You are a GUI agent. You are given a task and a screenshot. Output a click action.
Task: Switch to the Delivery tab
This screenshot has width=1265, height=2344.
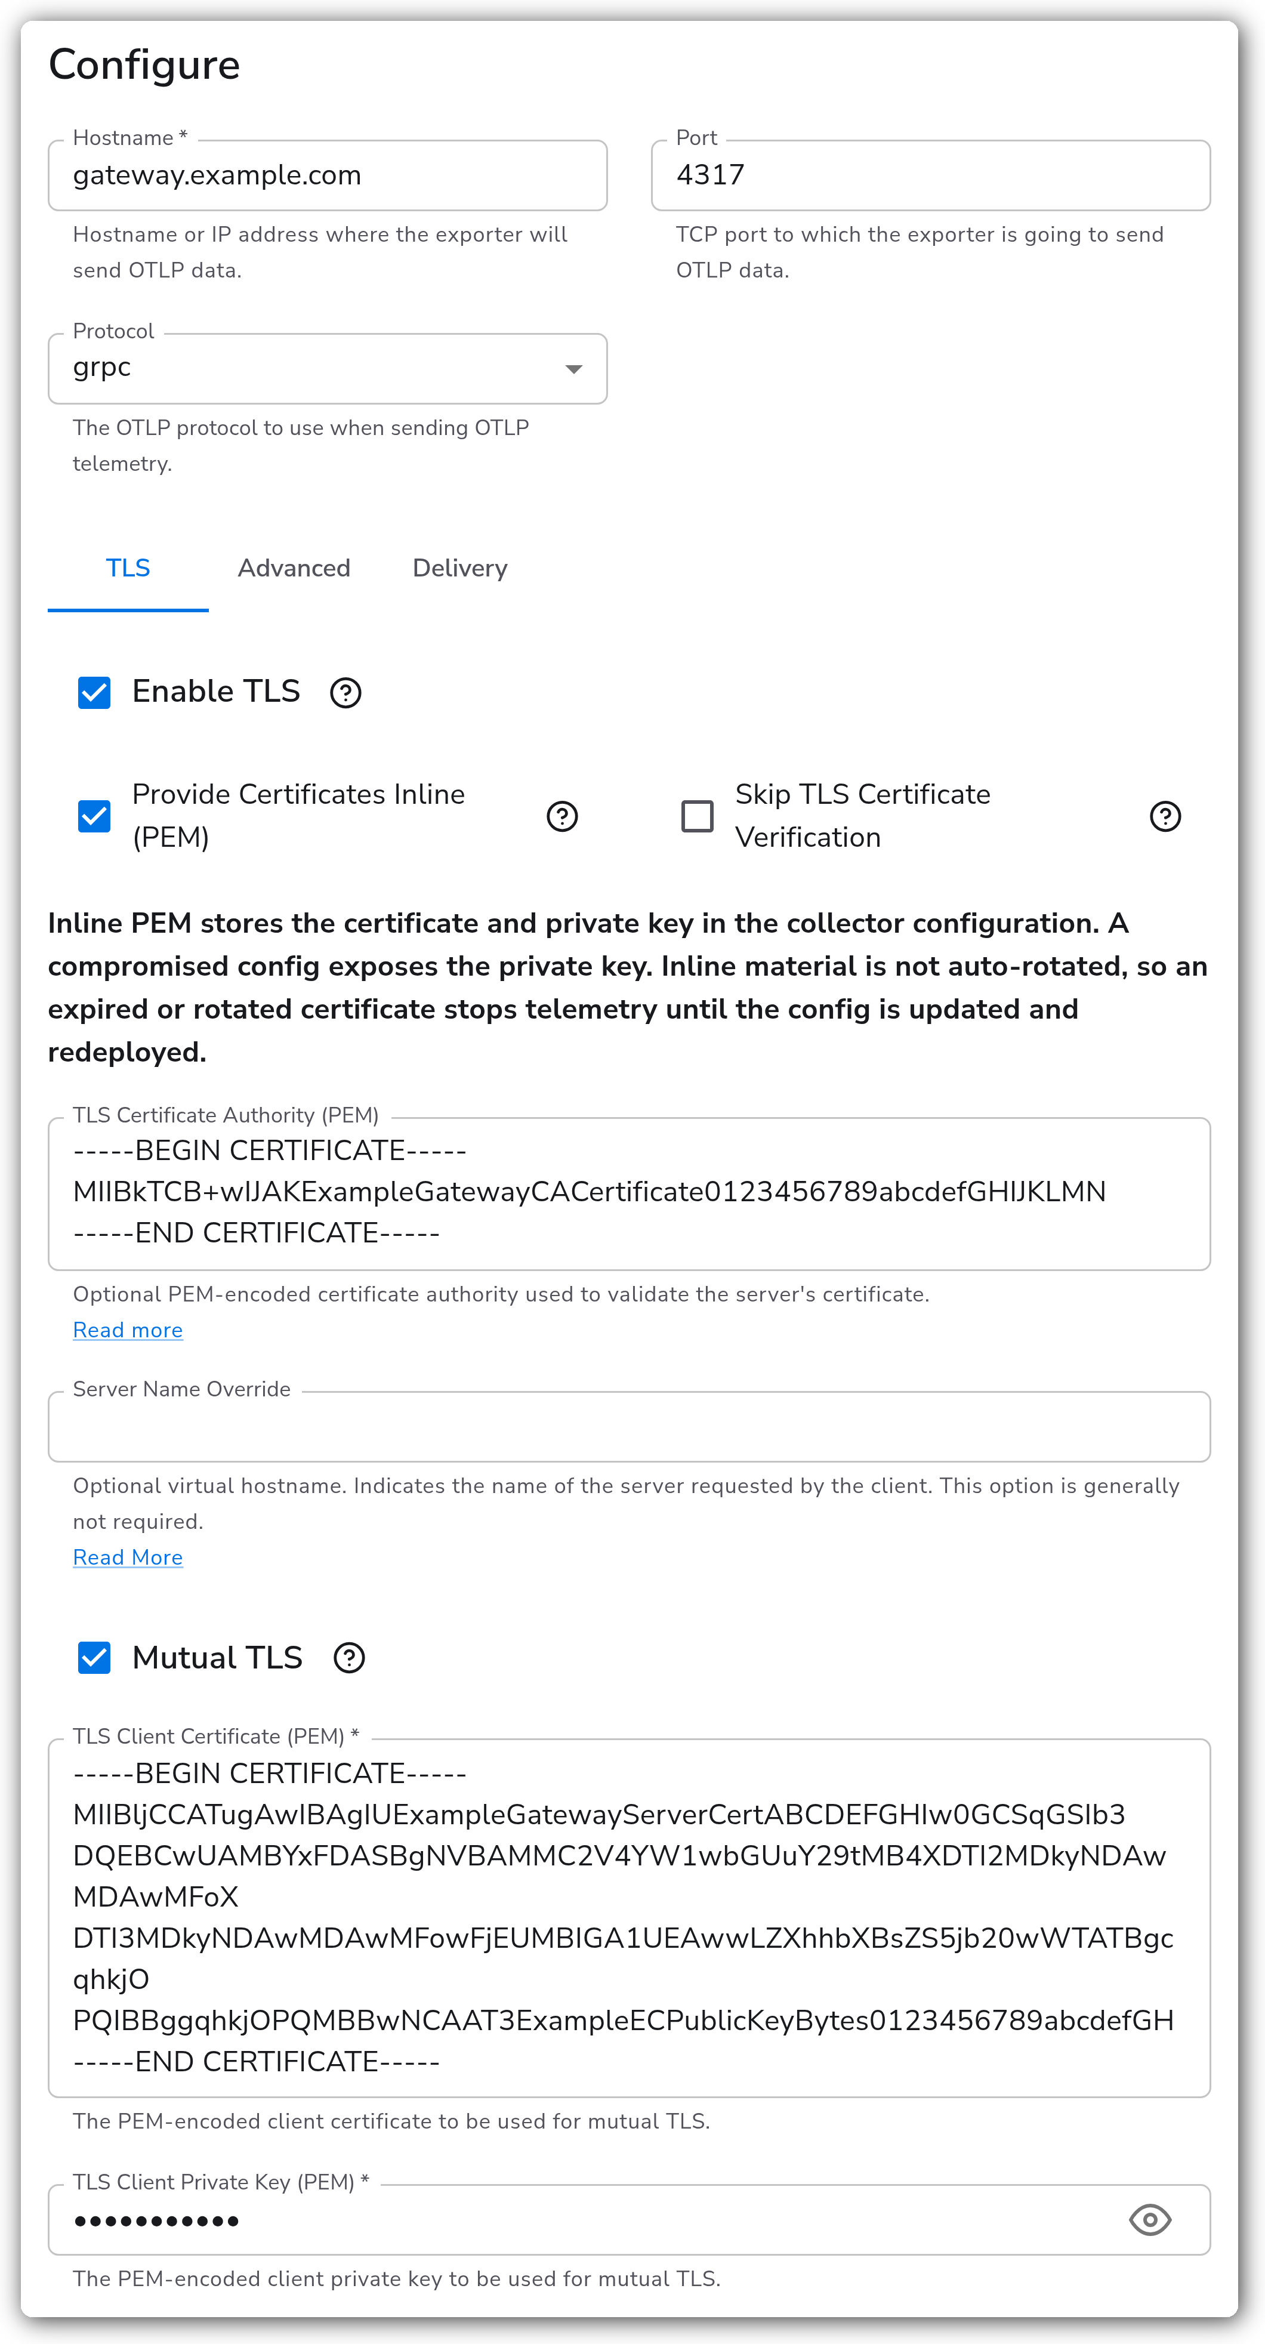(459, 569)
